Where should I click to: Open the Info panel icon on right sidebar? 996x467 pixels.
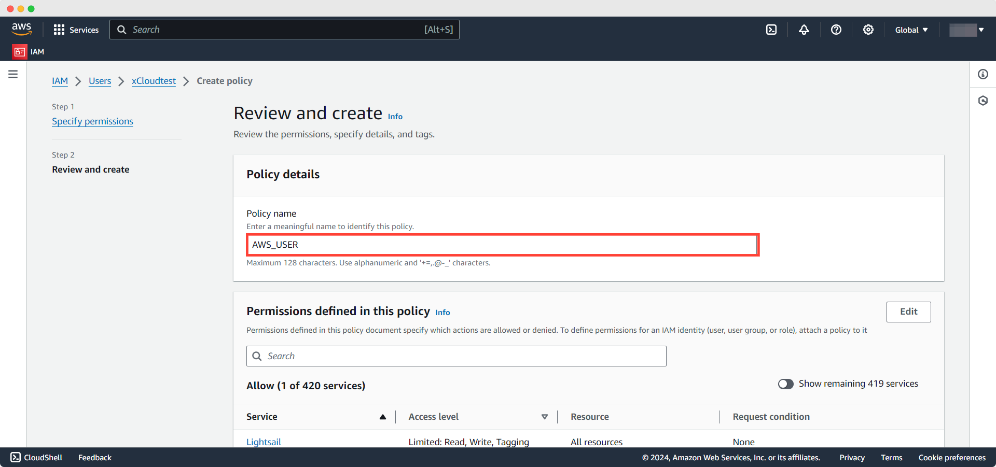pyautogui.click(x=983, y=74)
